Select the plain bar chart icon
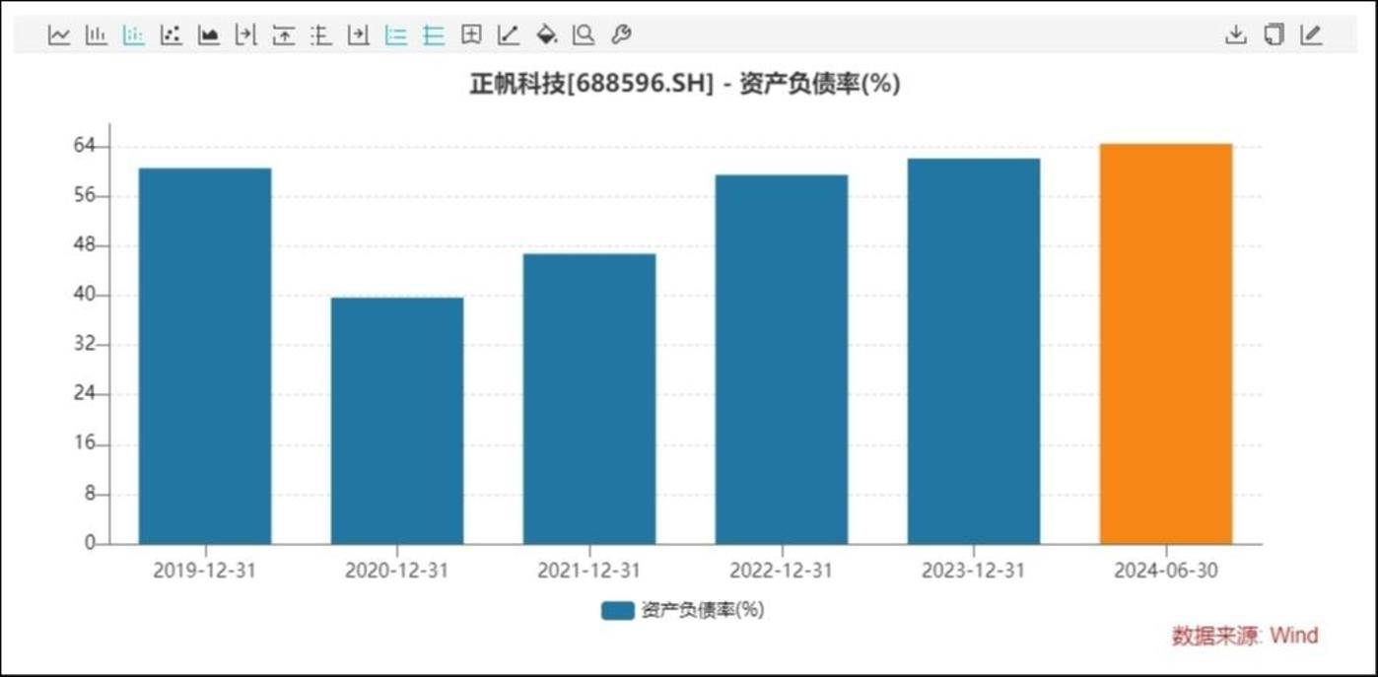 coord(97,35)
